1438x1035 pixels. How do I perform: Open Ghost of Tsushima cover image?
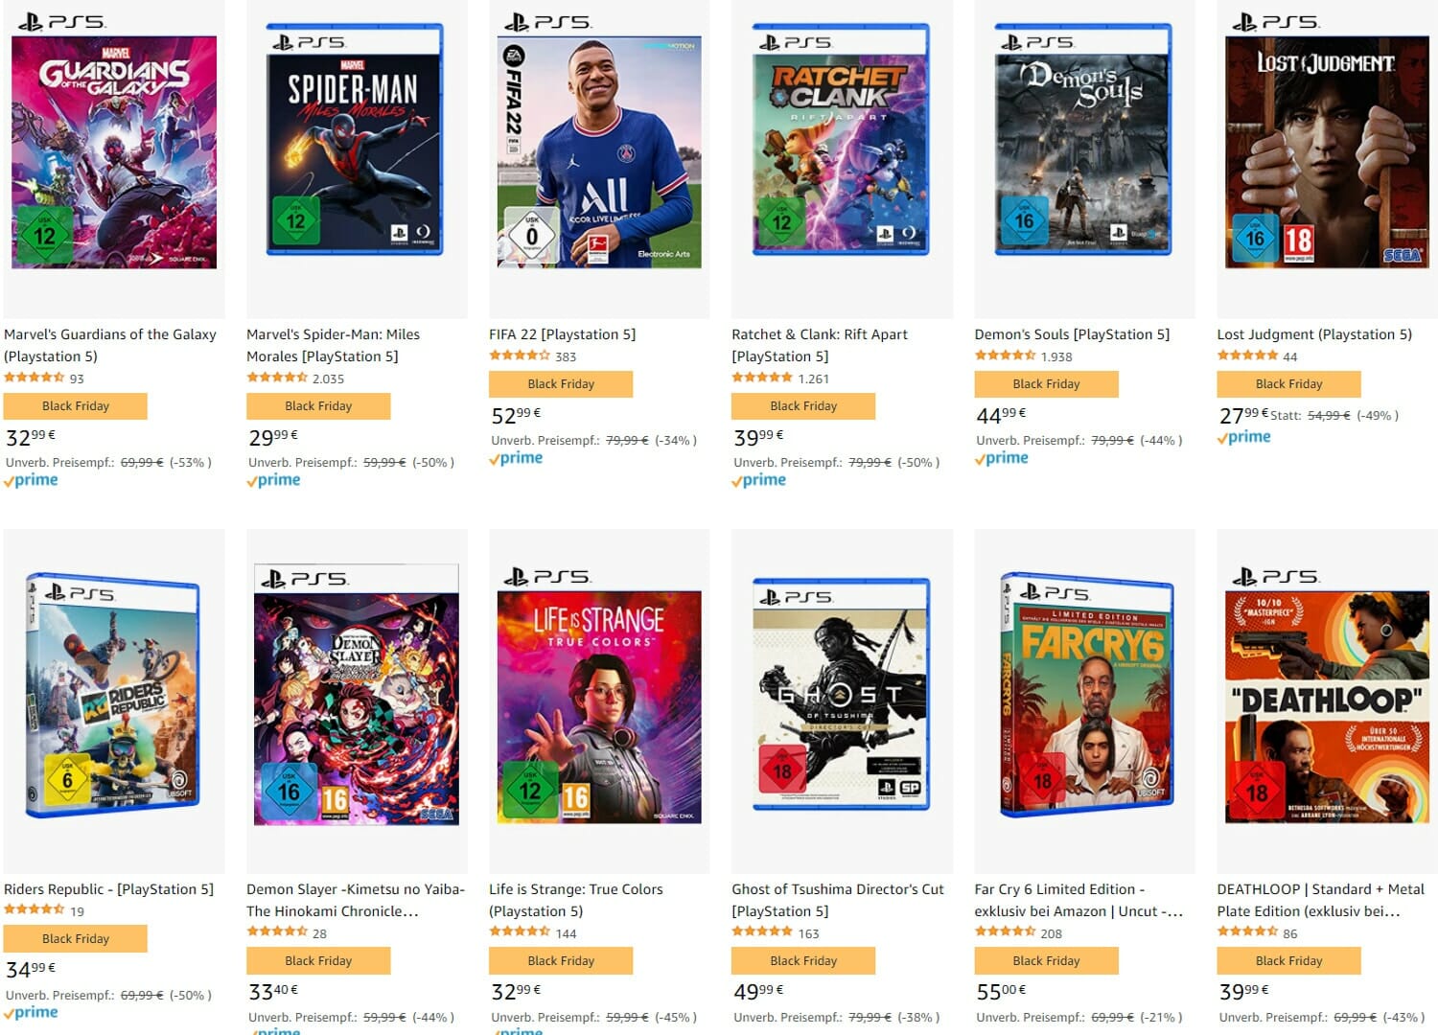click(842, 695)
